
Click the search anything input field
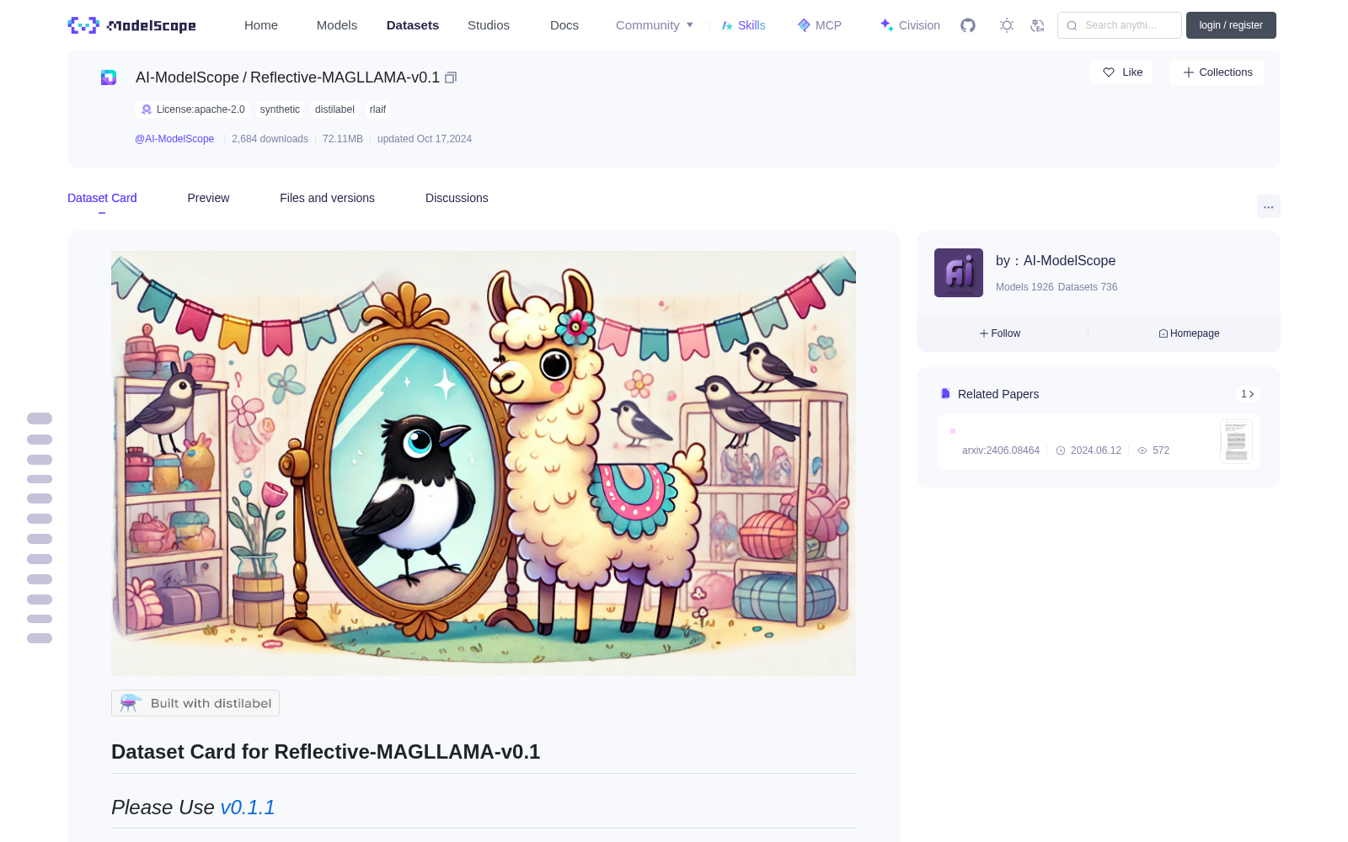(x=1120, y=25)
